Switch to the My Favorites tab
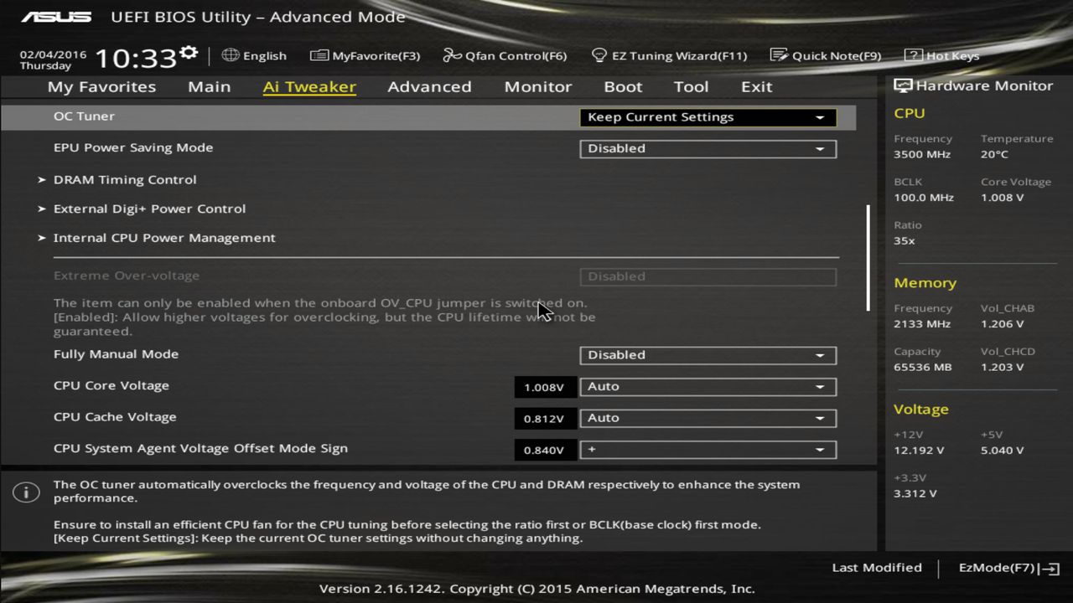Image resolution: width=1073 pixels, height=603 pixels. 101,87
